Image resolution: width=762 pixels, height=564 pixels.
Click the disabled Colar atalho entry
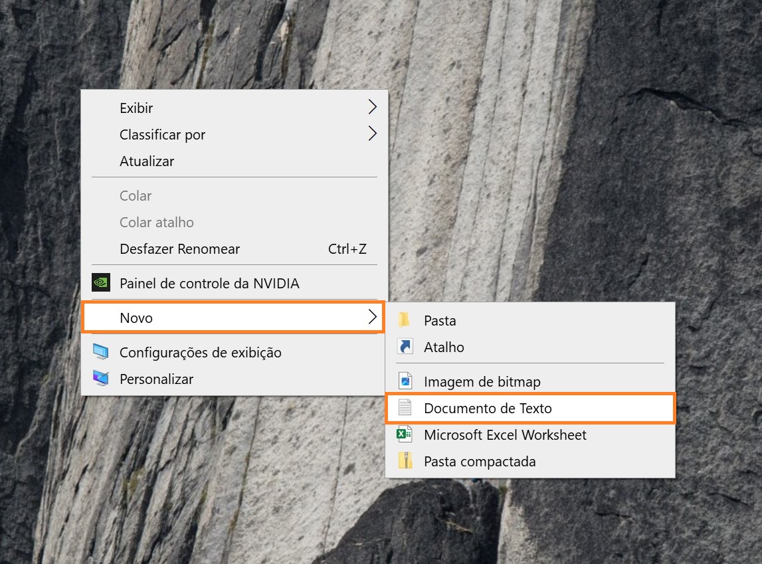point(157,223)
